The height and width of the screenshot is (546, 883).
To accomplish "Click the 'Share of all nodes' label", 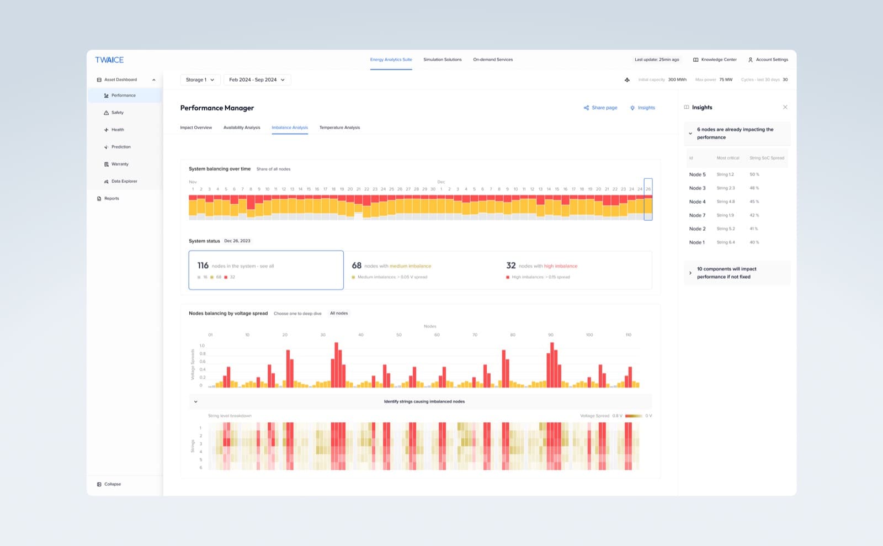I will (x=273, y=169).
